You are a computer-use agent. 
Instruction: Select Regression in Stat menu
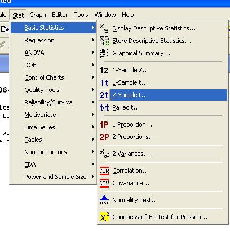[54, 40]
